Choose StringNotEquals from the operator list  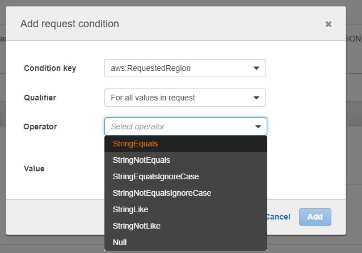tap(141, 160)
